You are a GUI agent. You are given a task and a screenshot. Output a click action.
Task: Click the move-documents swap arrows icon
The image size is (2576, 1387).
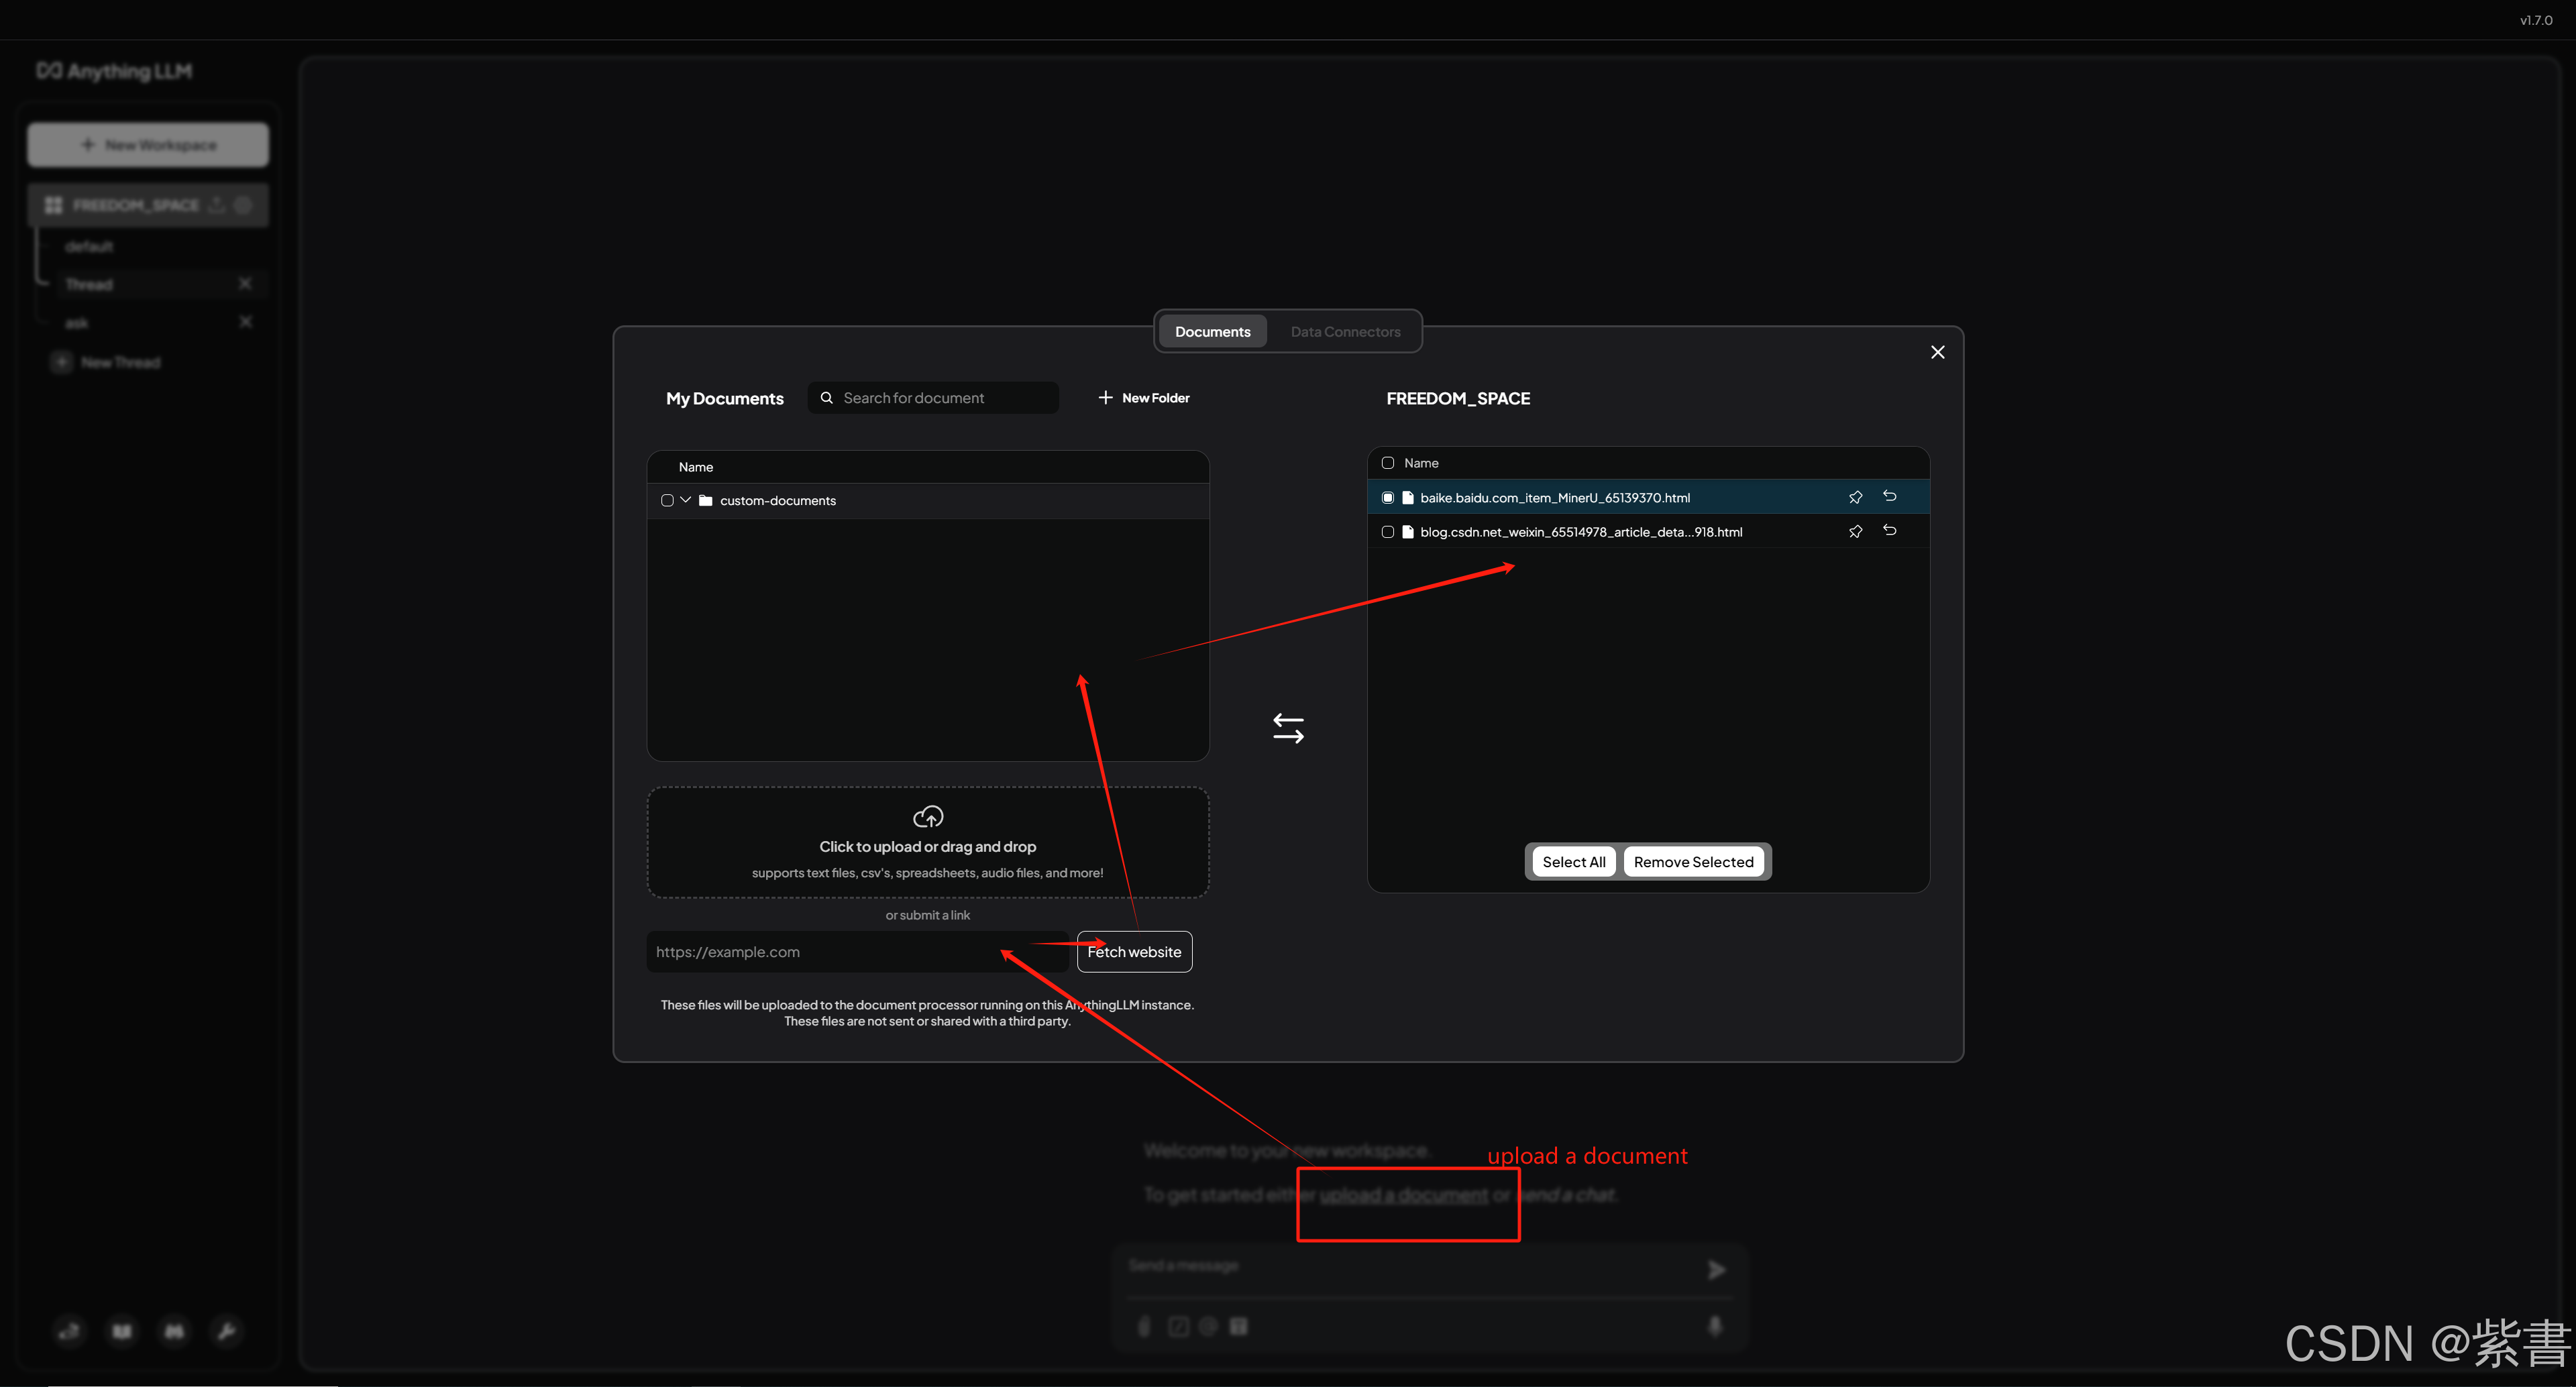point(1288,728)
